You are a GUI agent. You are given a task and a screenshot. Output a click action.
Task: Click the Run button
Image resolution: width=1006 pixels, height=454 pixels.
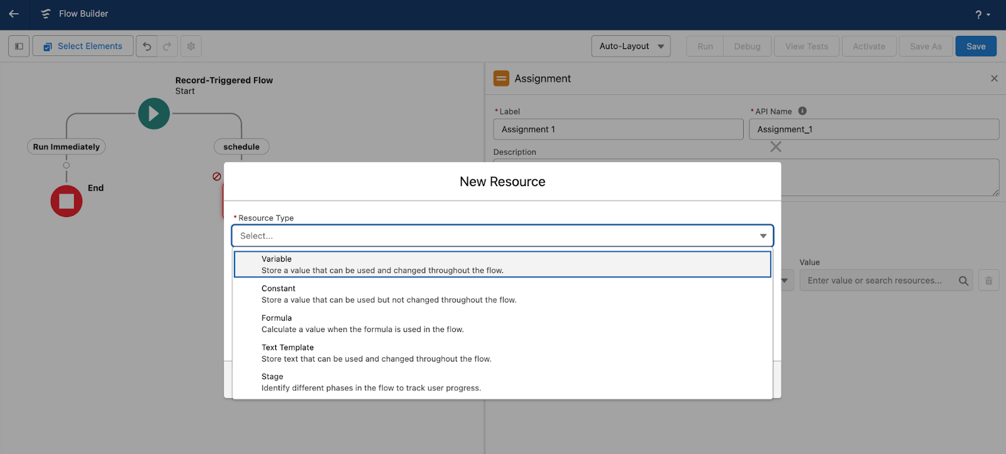click(705, 46)
